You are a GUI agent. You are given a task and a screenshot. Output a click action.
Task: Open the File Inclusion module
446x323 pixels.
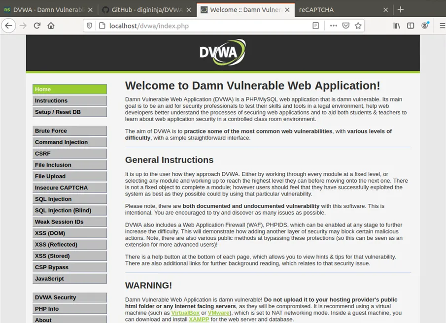[69, 165]
